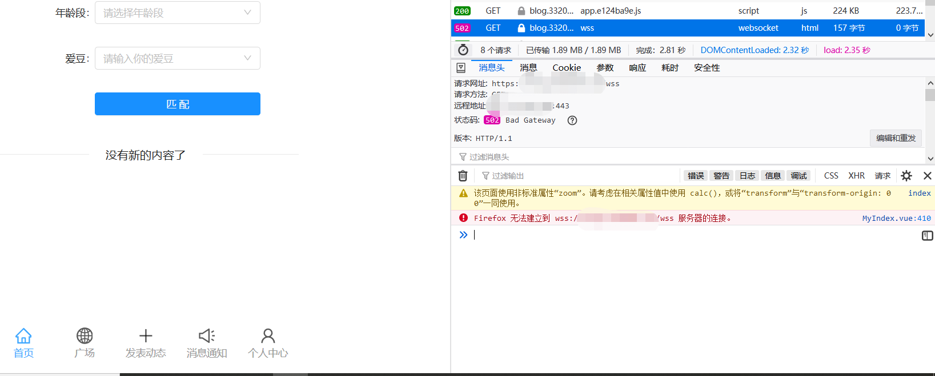Toggle XHR console filter
The height and width of the screenshot is (376, 935).
click(856, 176)
